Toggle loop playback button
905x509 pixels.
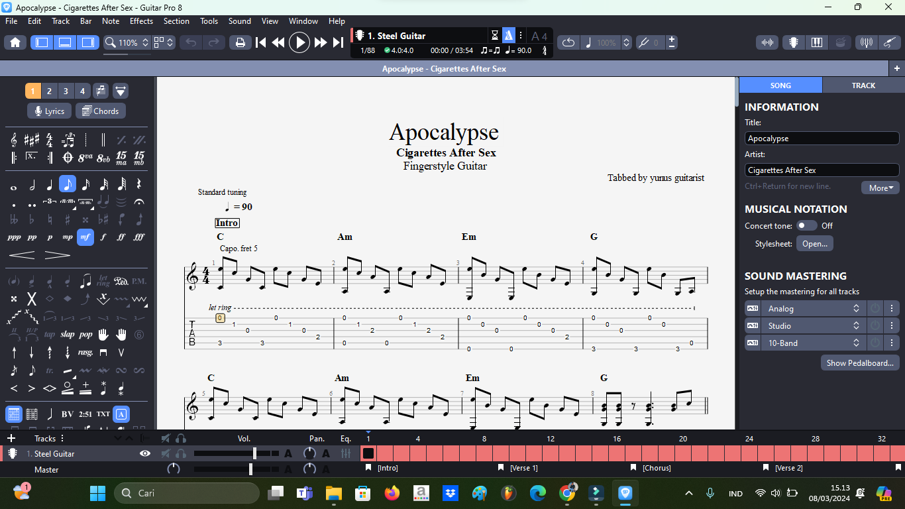568,42
